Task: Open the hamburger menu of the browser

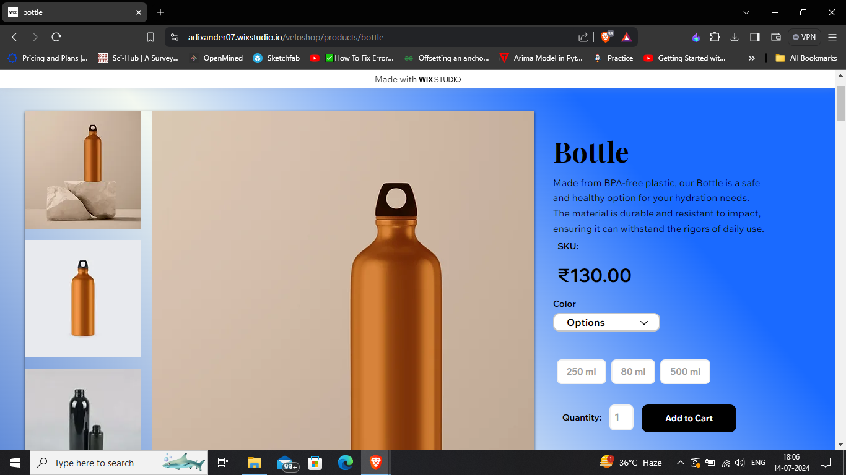Action: [832, 36]
